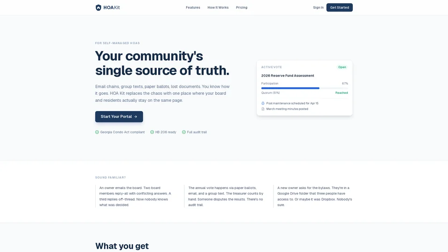Click the Your community's single source headline
The image size is (448, 252).
click(x=162, y=63)
